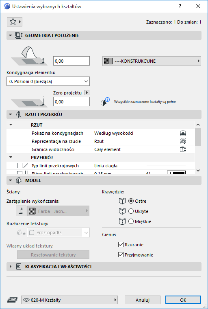
Task: Select the Linia ciągła line type value
Action: (106, 166)
